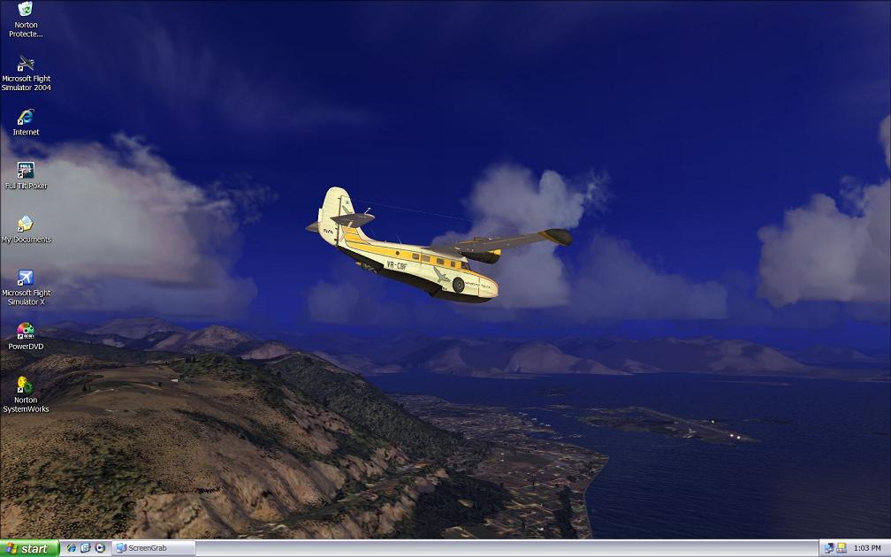Viewport: 891px width, 557px height.
Task: Click the yellow system tray icon
Action: 841,548
